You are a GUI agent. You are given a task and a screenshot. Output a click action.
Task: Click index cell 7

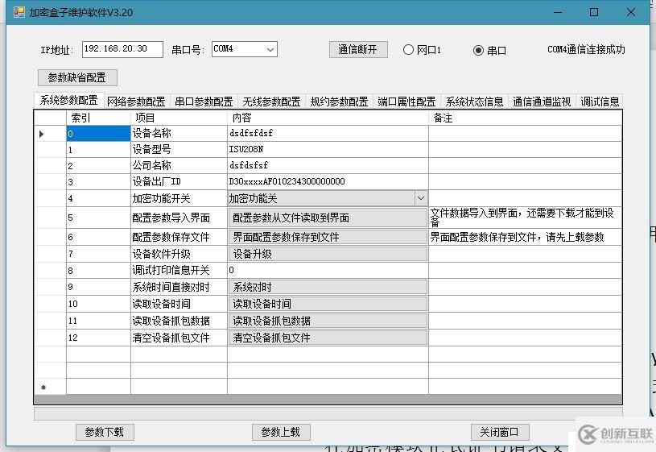click(98, 254)
